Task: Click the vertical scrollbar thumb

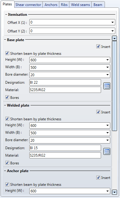Action: (114, 86)
